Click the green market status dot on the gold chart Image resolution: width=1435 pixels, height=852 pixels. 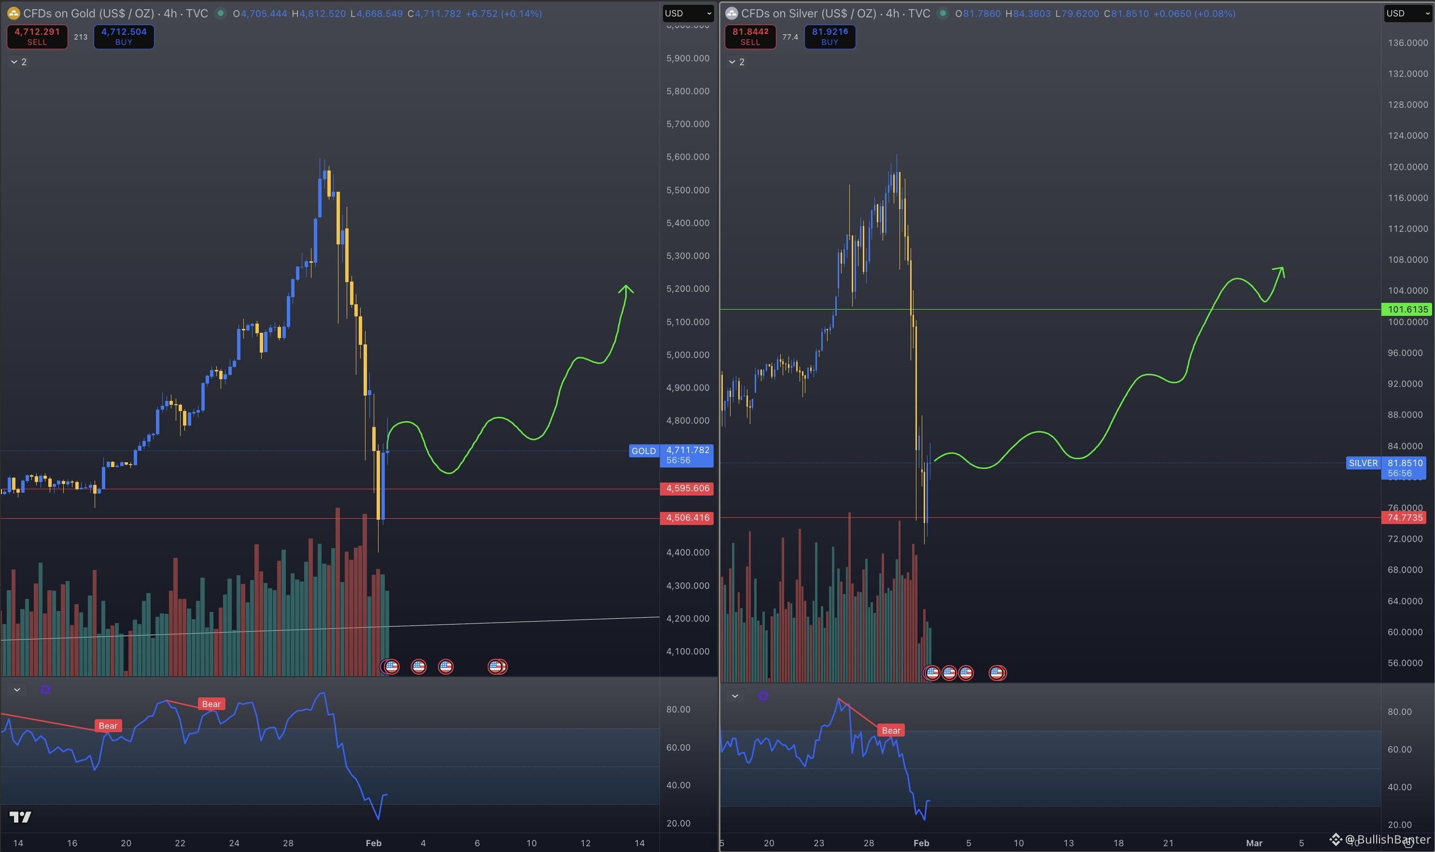click(x=220, y=13)
